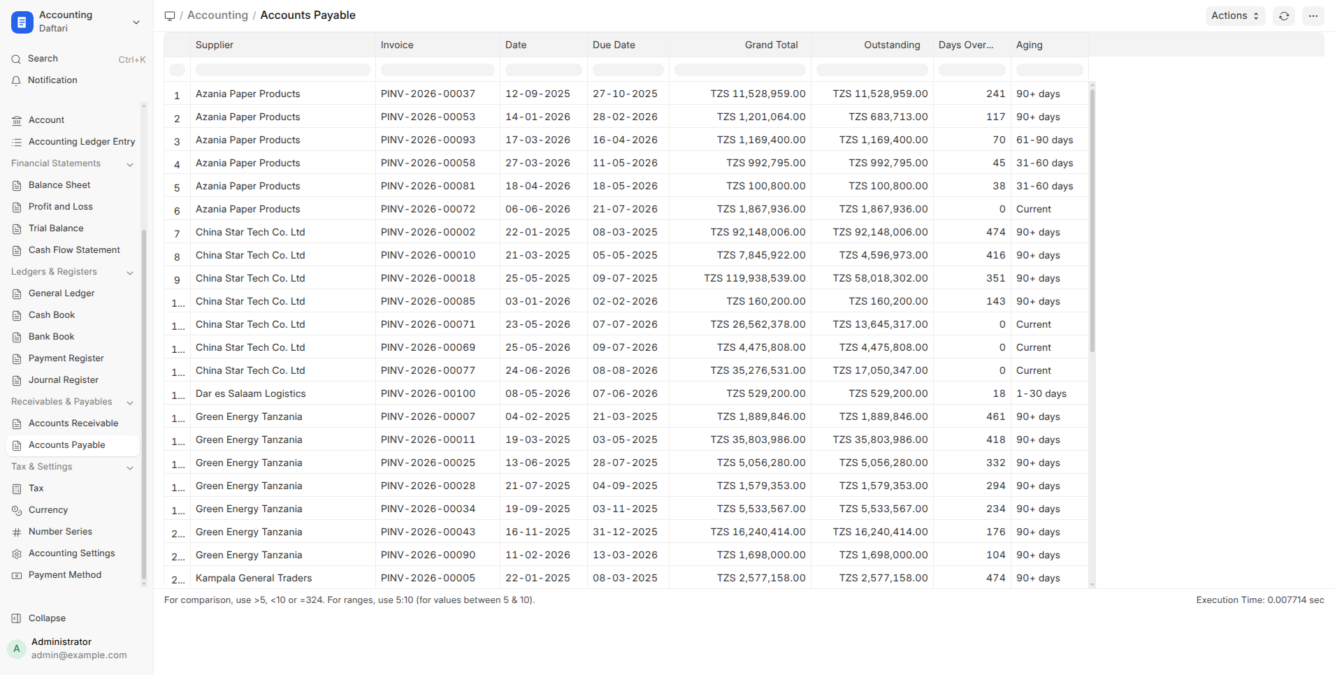Click the table vertical scrollbar thumb
The height and width of the screenshot is (675, 1342).
[1092, 220]
